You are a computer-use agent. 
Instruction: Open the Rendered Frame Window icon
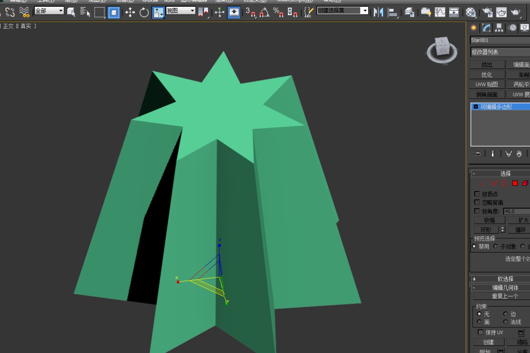click(501, 13)
